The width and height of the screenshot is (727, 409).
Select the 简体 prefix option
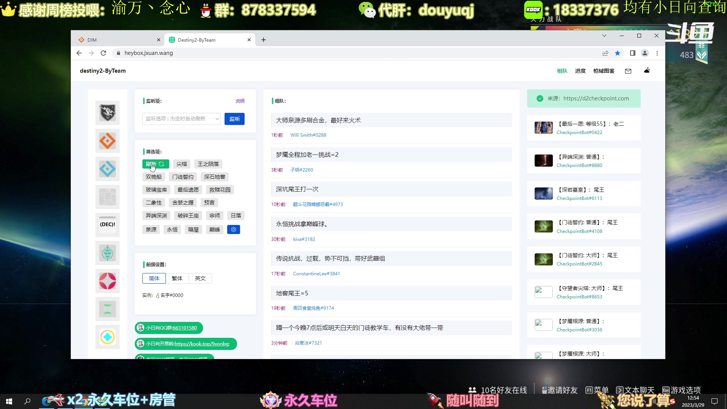click(x=154, y=278)
